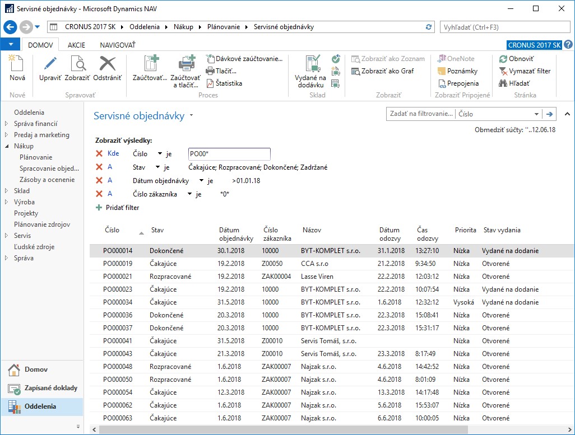Click the Kde filter link

click(113, 153)
